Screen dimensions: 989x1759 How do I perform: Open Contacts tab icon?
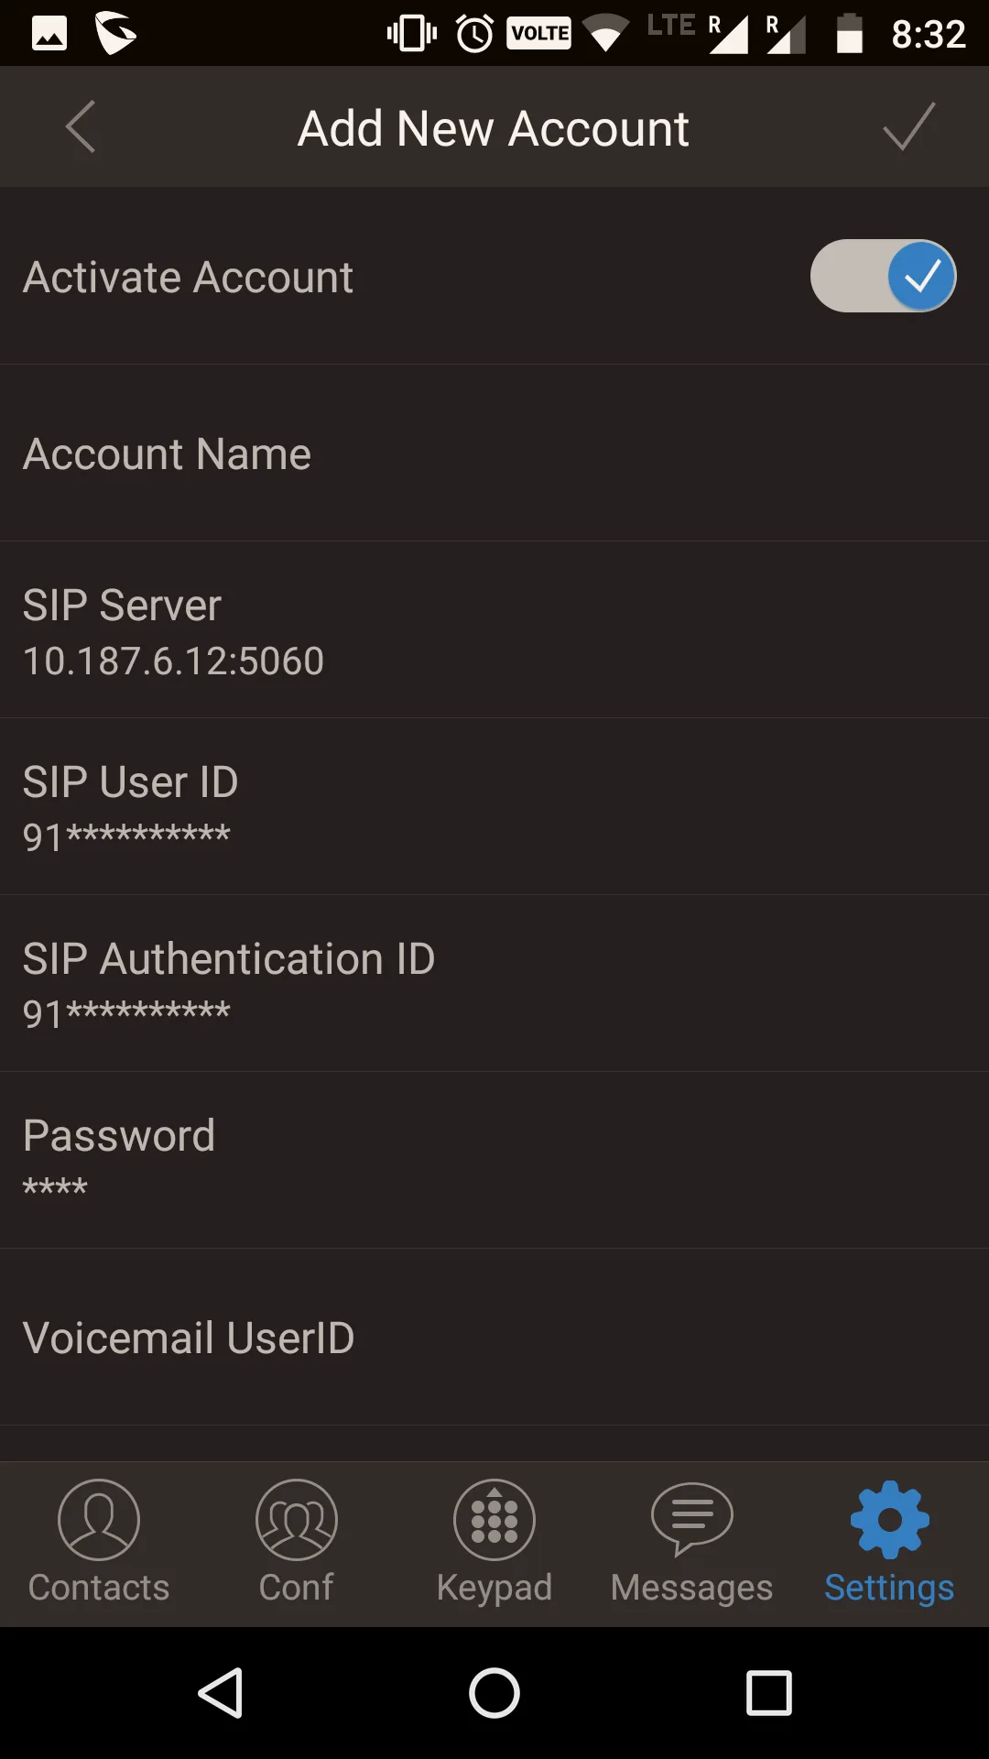99,1521
